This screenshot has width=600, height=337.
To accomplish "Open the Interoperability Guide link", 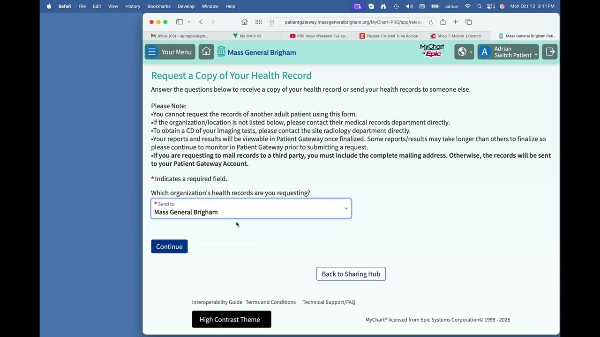I will pos(217,302).
